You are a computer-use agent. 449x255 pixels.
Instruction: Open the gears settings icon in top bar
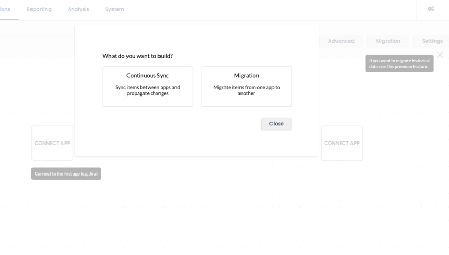coord(430,10)
